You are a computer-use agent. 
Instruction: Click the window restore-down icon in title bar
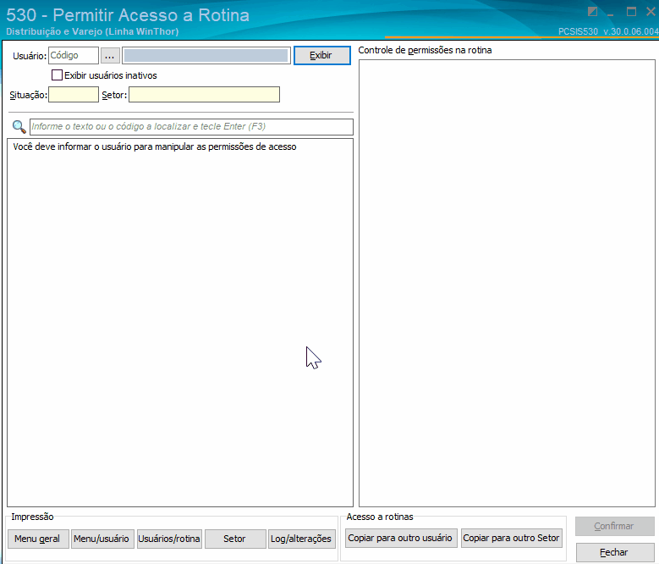tap(593, 12)
